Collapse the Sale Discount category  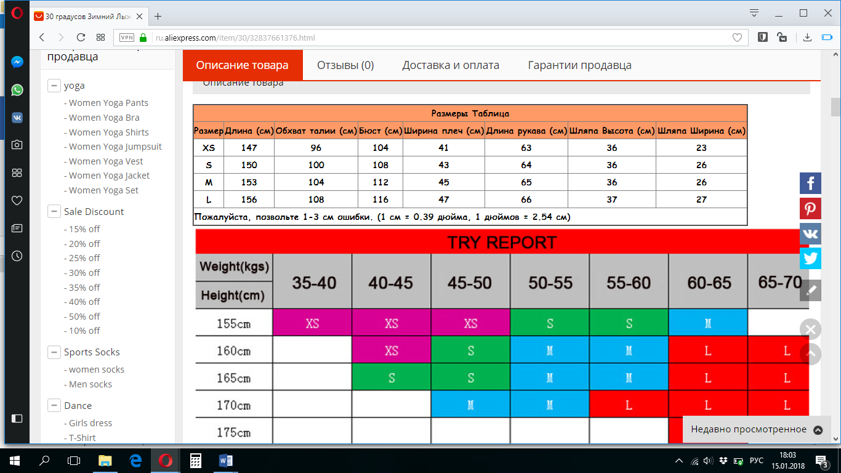click(x=54, y=212)
